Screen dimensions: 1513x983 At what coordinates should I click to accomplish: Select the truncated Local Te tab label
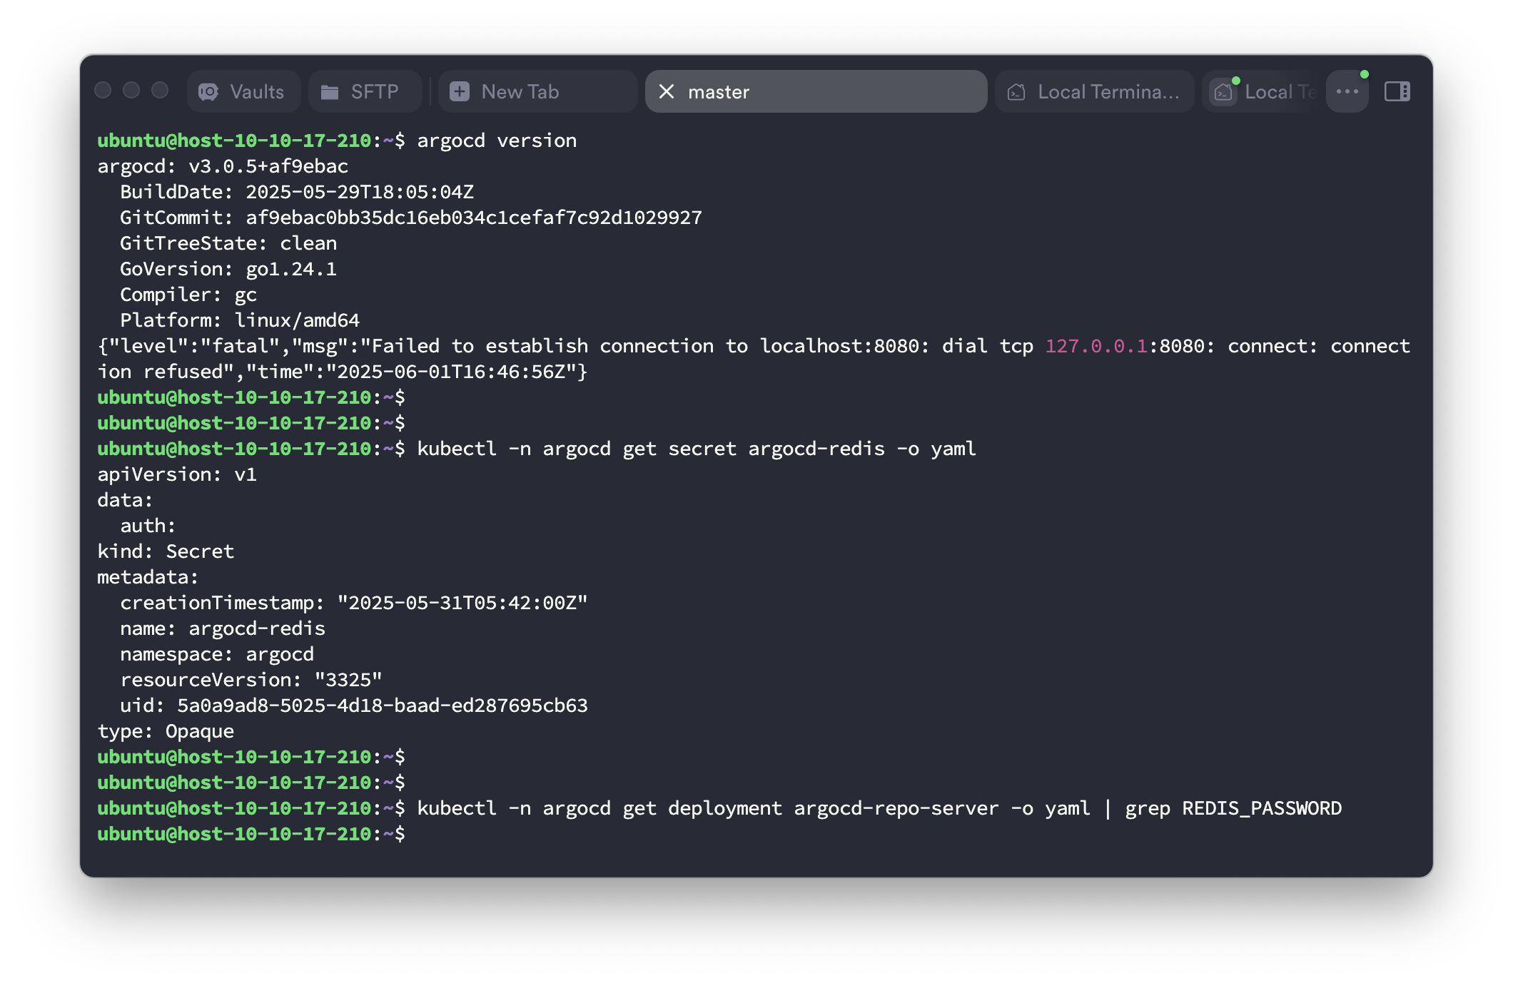1279,91
